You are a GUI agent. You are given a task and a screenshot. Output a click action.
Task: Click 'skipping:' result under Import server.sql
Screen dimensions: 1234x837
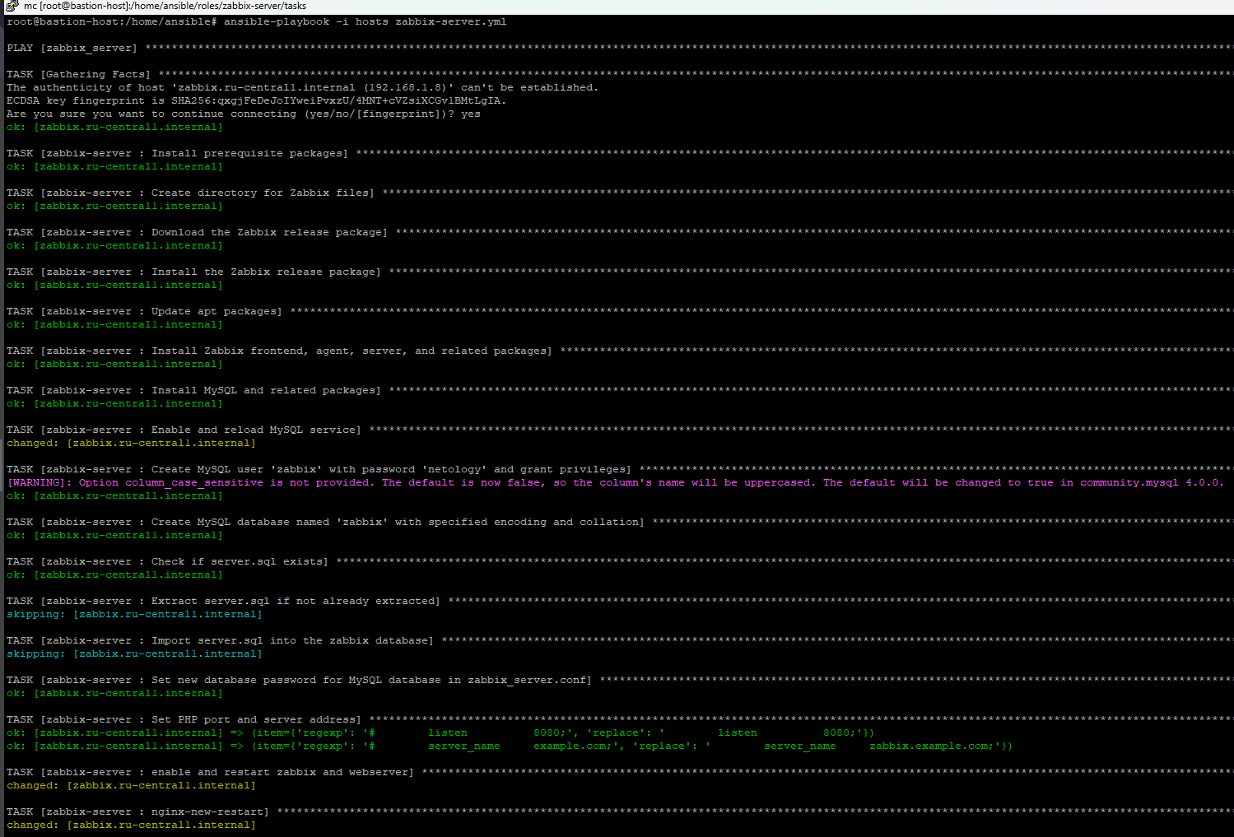tap(135, 654)
